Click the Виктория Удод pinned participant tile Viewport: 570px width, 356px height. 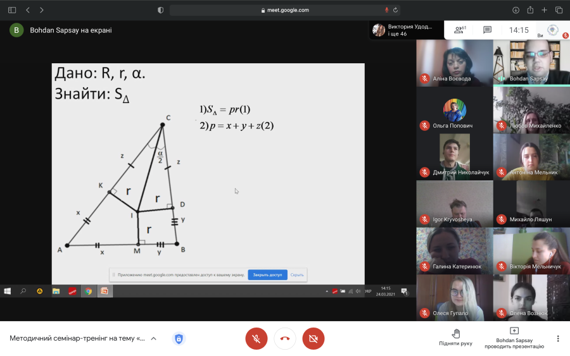(x=407, y=30)
